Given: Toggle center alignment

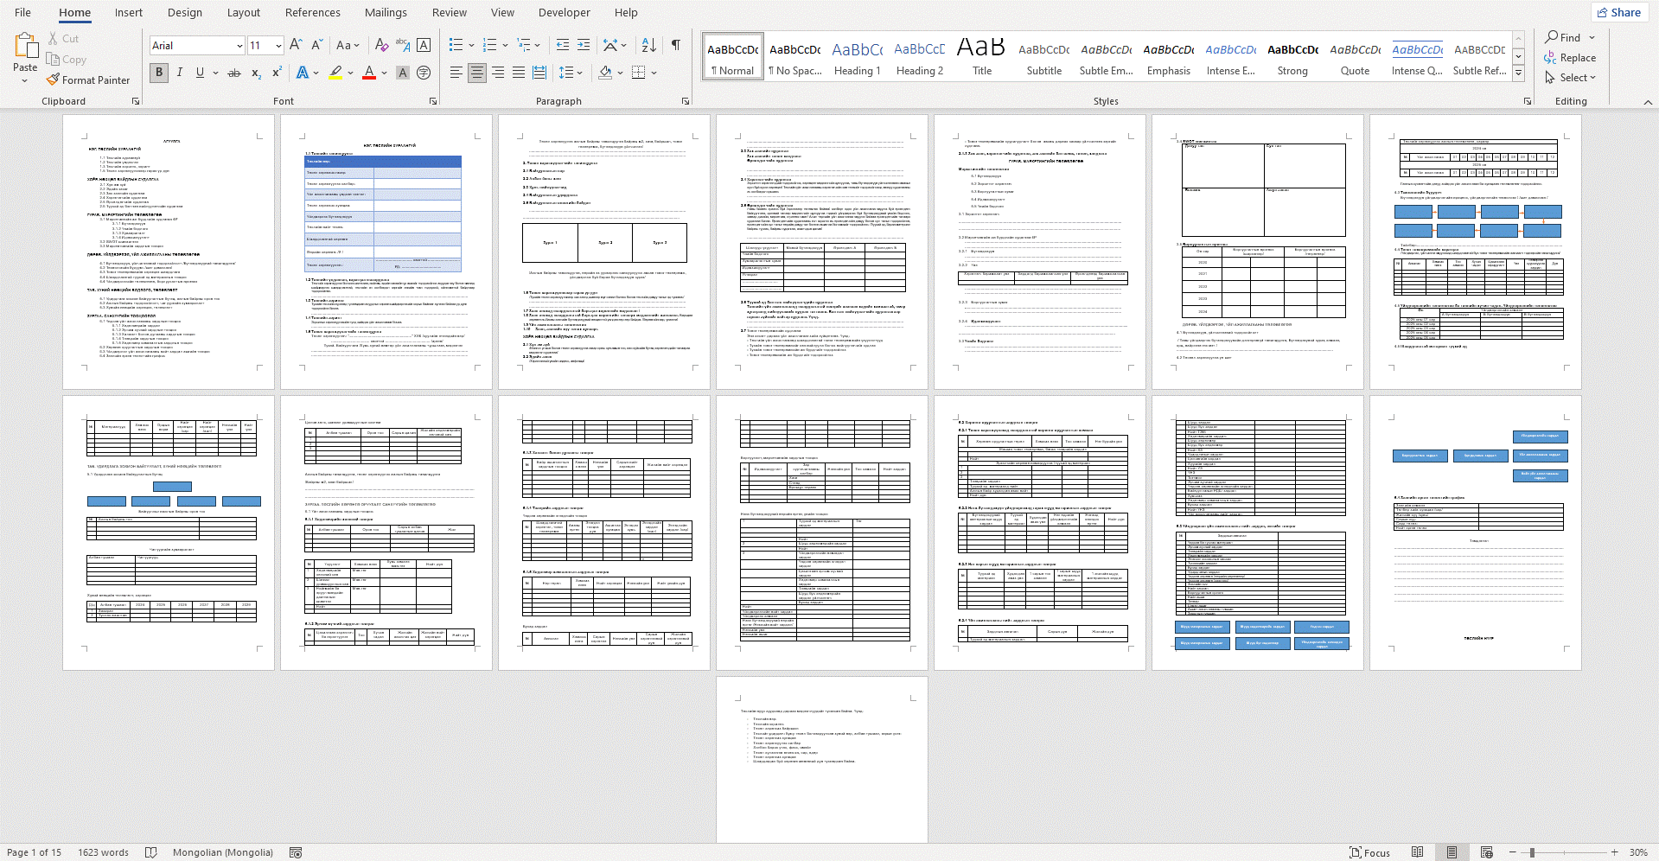Looking at the screenshot, I should click(x=477, y=73).
